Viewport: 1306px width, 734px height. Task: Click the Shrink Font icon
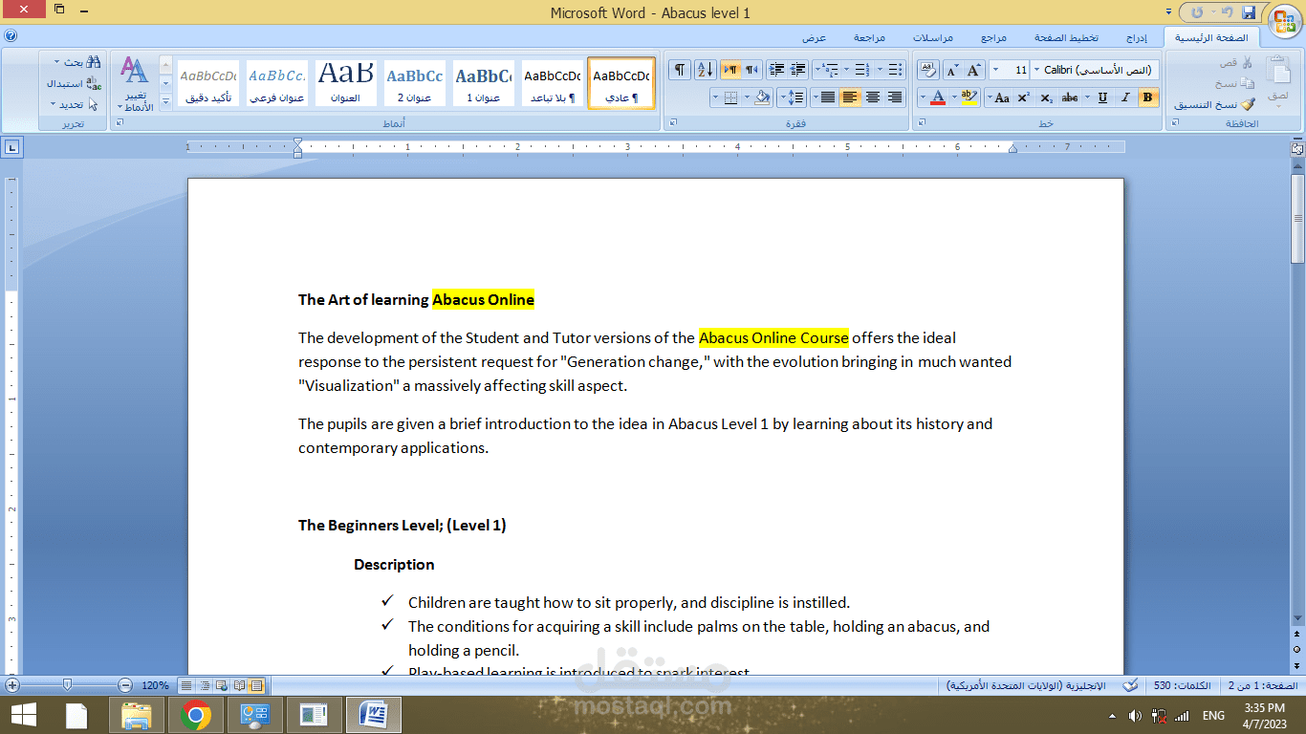coord(952,70)
